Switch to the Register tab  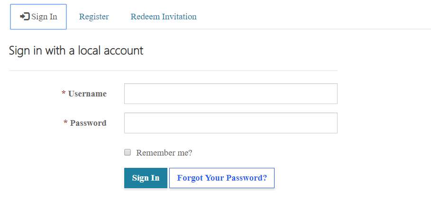[x=94, y=17]
